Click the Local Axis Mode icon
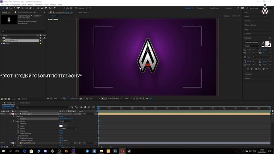Screen dimensions: 274x154 coord(64,8)
